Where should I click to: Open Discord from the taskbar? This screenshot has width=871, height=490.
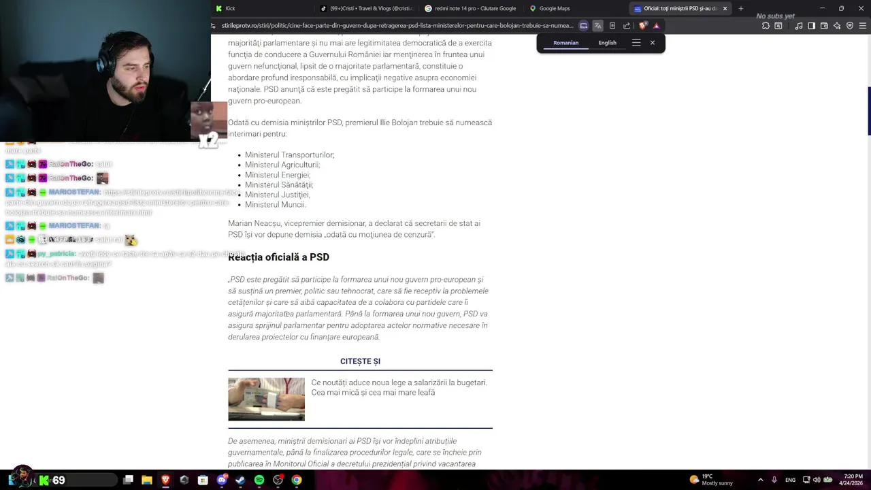[x=222, y=480]
